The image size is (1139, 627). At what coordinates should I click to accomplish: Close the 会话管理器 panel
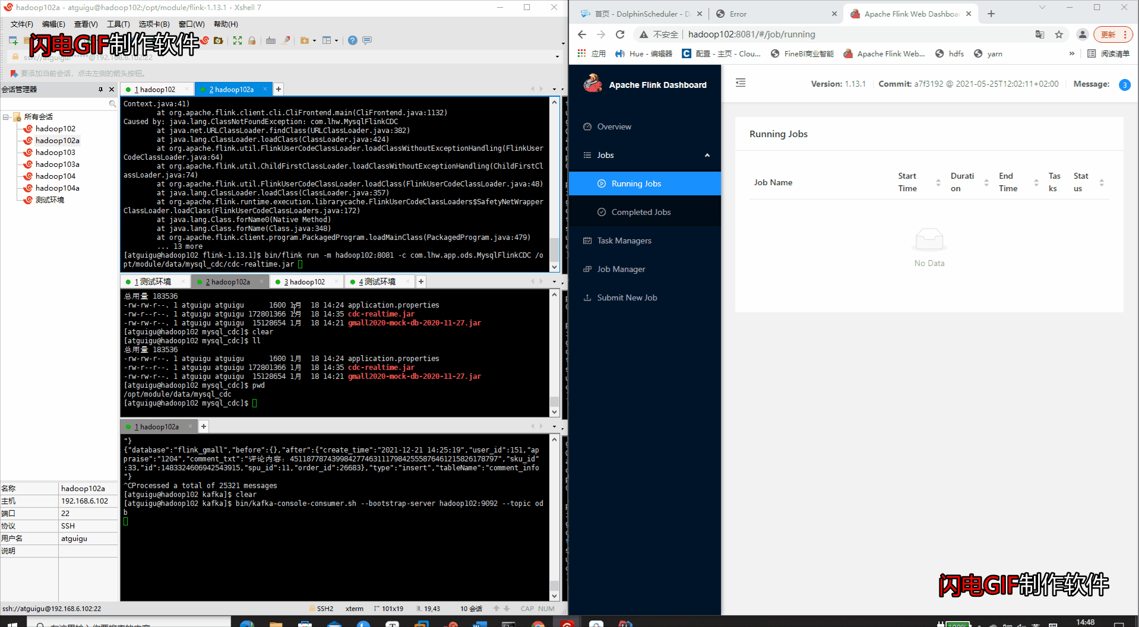pyautogui.click(x=112, y=89)
